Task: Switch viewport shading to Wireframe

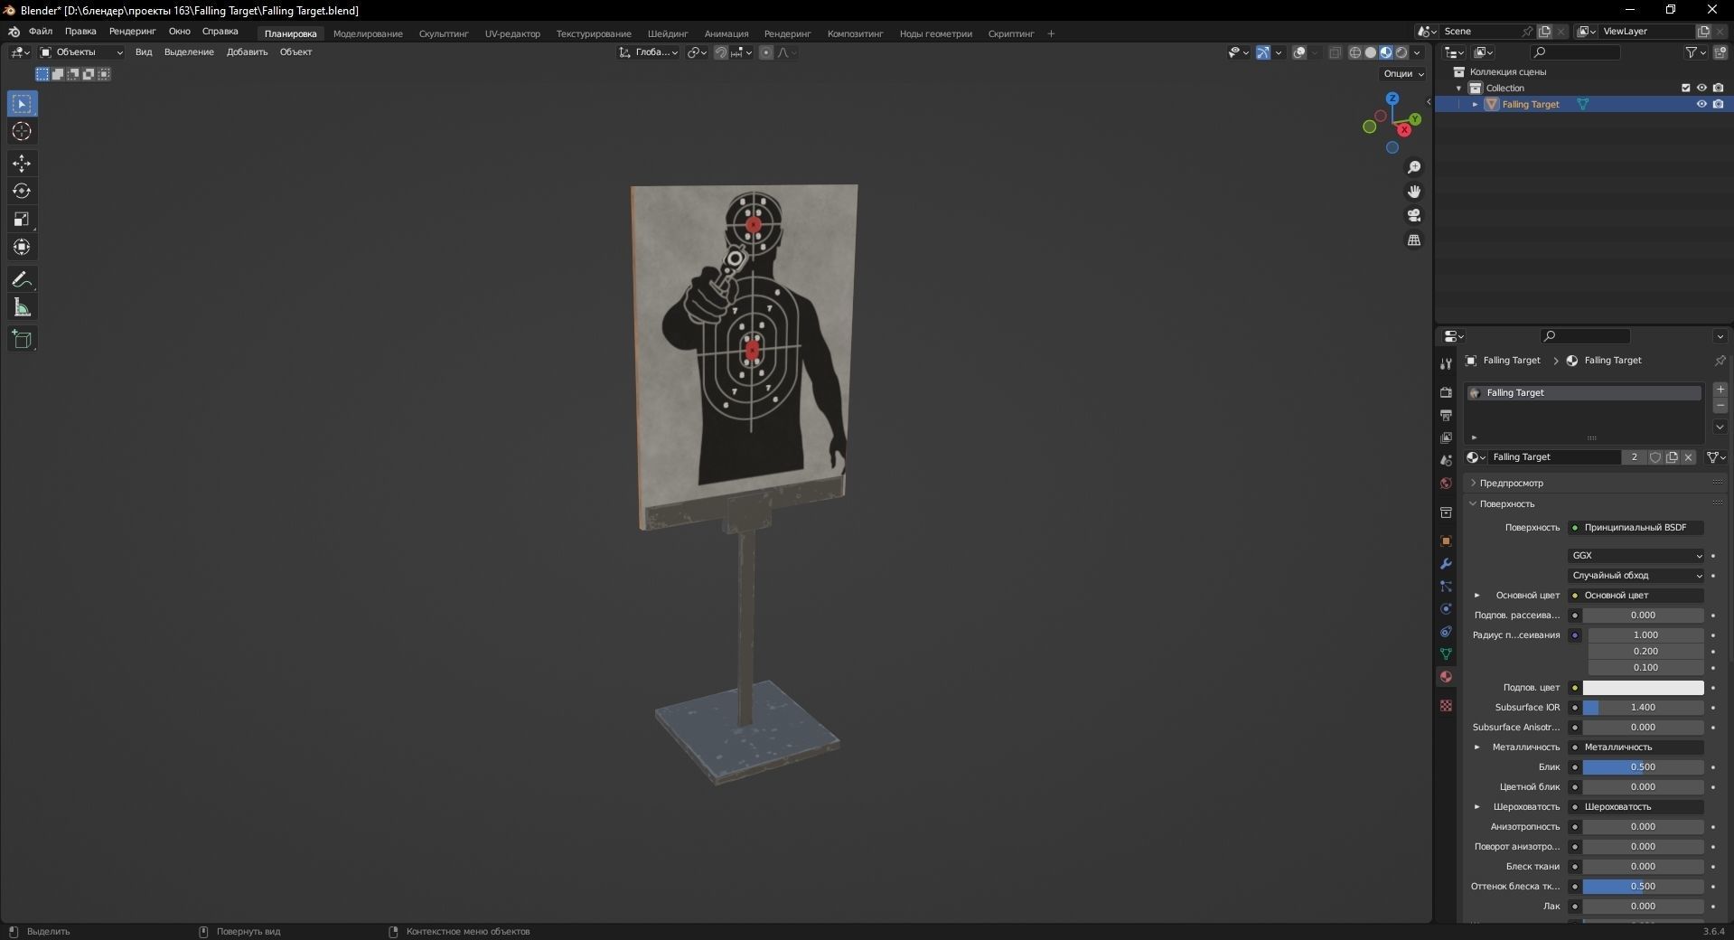Action: coord(1355,52)
